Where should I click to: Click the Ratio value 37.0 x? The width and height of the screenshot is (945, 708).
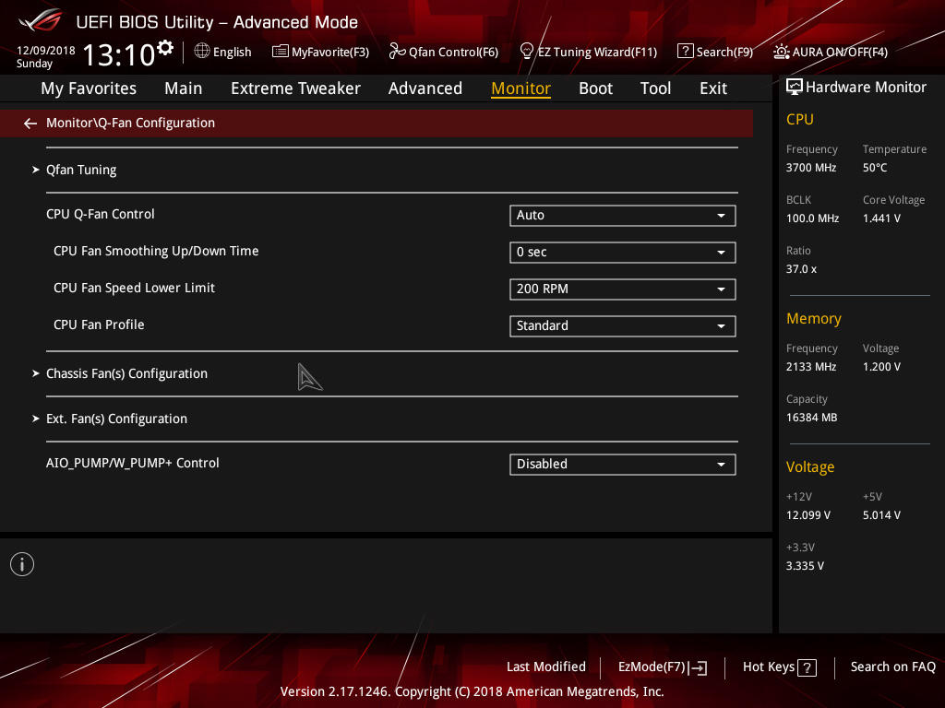click(801, 269)
